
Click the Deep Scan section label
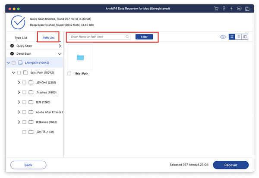click(24, 53)
